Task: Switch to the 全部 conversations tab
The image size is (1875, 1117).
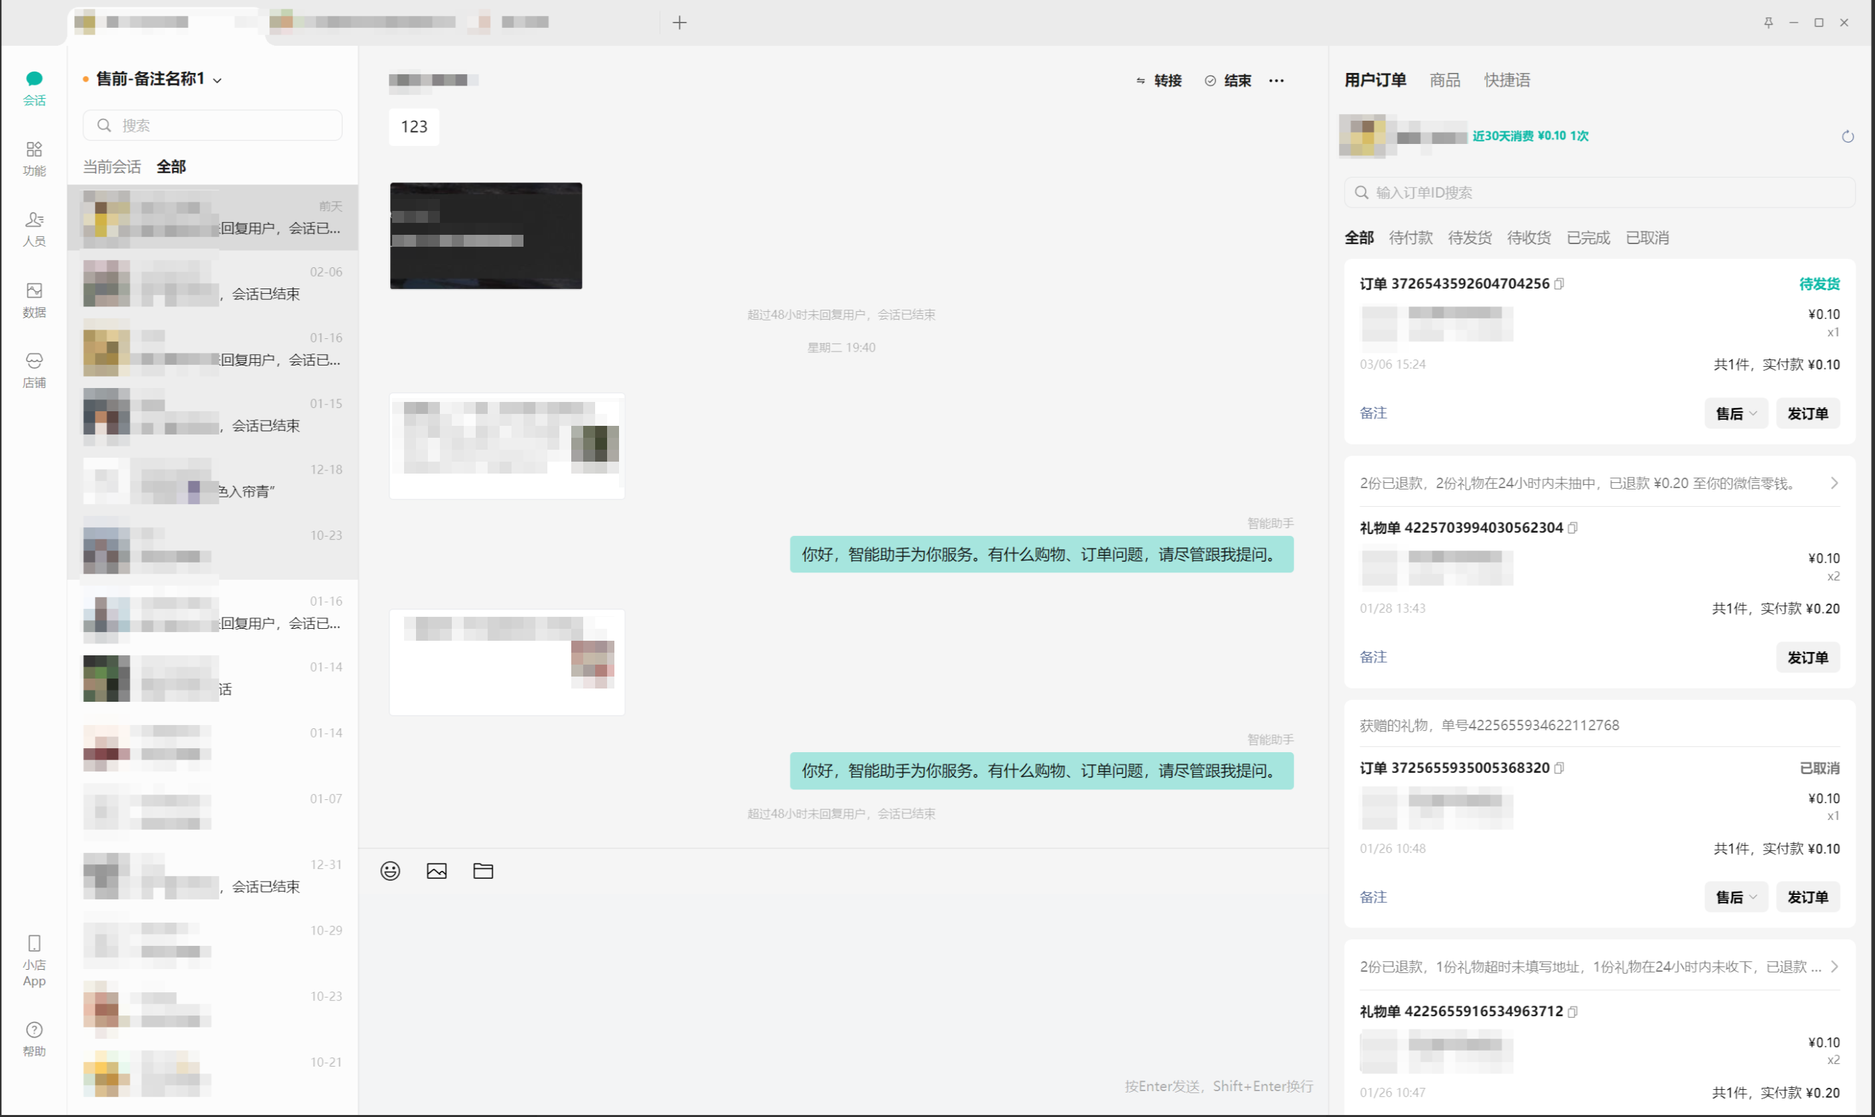Action: 171,166
